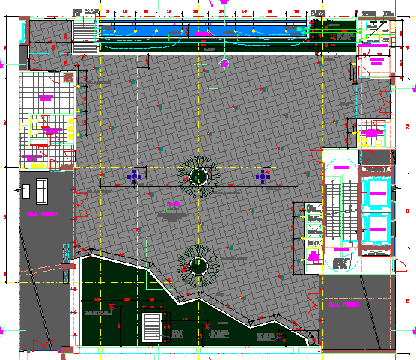416x360 pixels.
Task: Select the left blue cross-shaped block
Action: [x=134, y=177]
